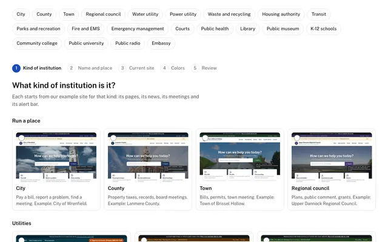
Task: Select the Water utility chip
Action: (145, 15)
